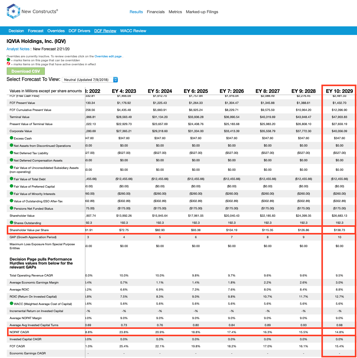Click the 25.4% FCF CAGR value for 2023
This screenshot has height=358, width=357.
point(124,346)
